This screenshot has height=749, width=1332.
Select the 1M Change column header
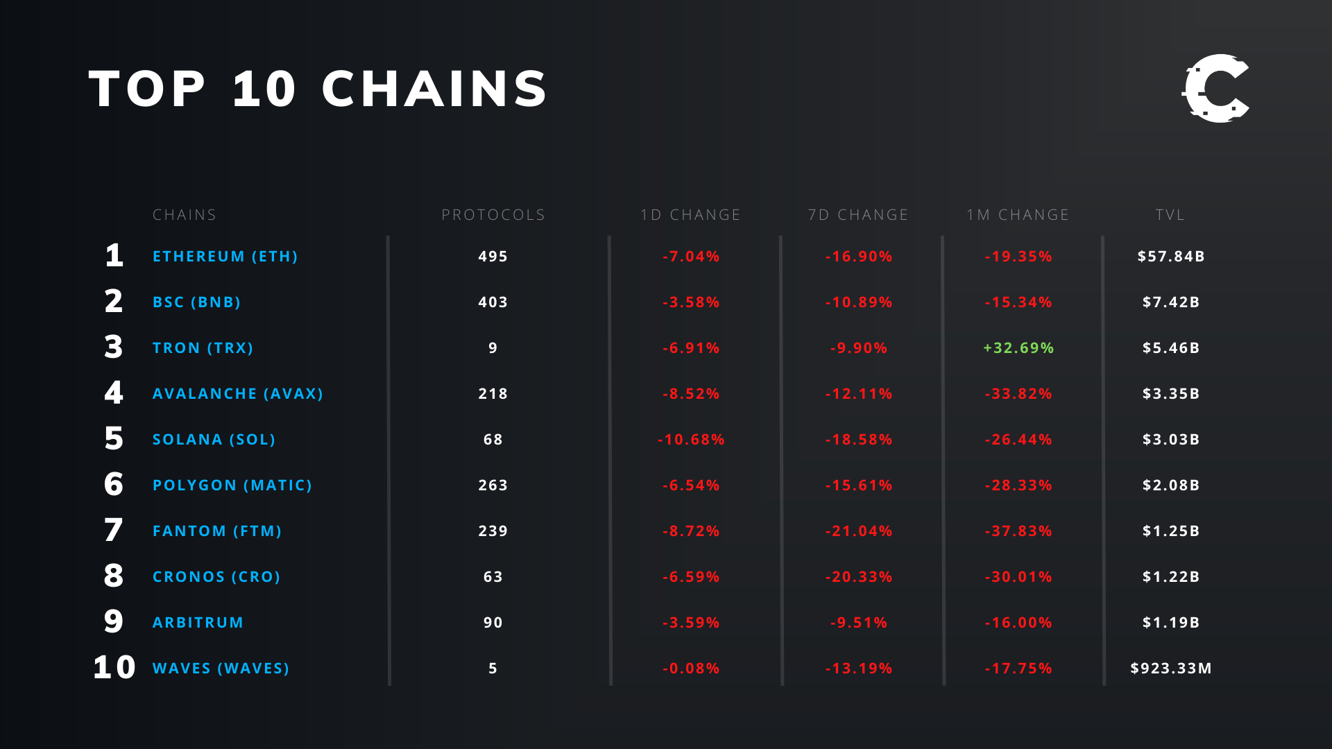click(x=1018, y=215)
